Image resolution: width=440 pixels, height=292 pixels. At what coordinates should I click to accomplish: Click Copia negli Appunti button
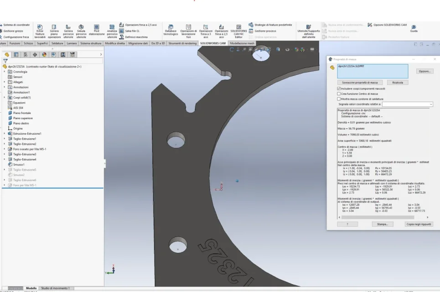419,224
